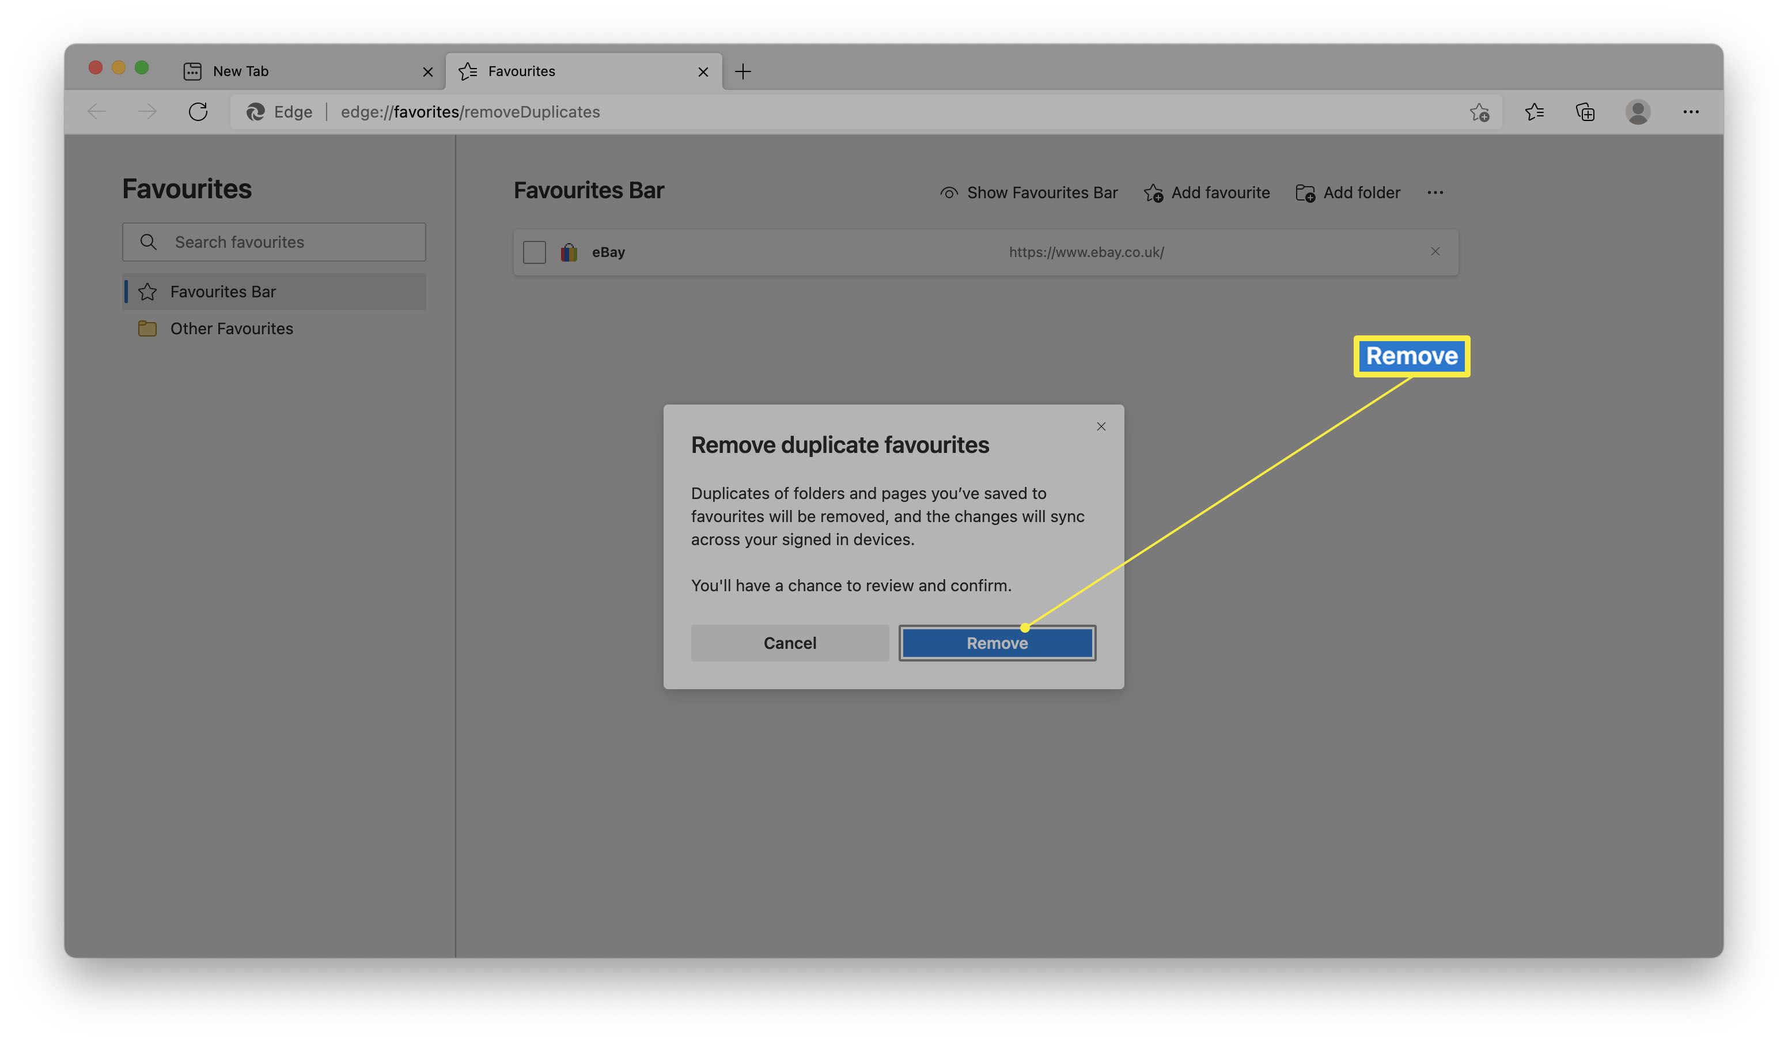Add this page to favourites star icon

1479,112
